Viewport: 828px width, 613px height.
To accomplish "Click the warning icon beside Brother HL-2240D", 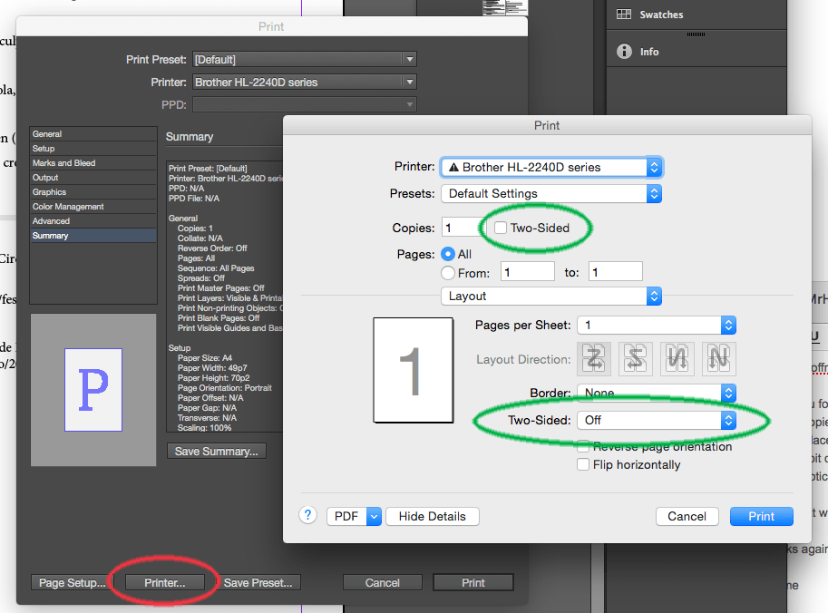I will [454, 167].
